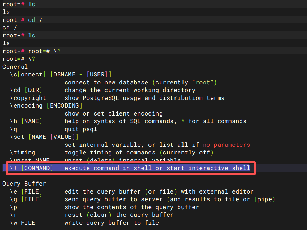Click the \timing command entry
This screenshot has height=230, width=307.
pos(23,153)
